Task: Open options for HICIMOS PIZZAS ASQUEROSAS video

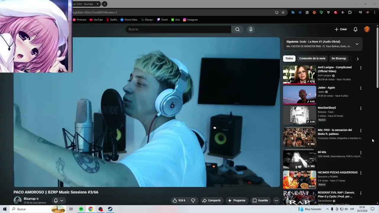Action: tap(361, 173)
